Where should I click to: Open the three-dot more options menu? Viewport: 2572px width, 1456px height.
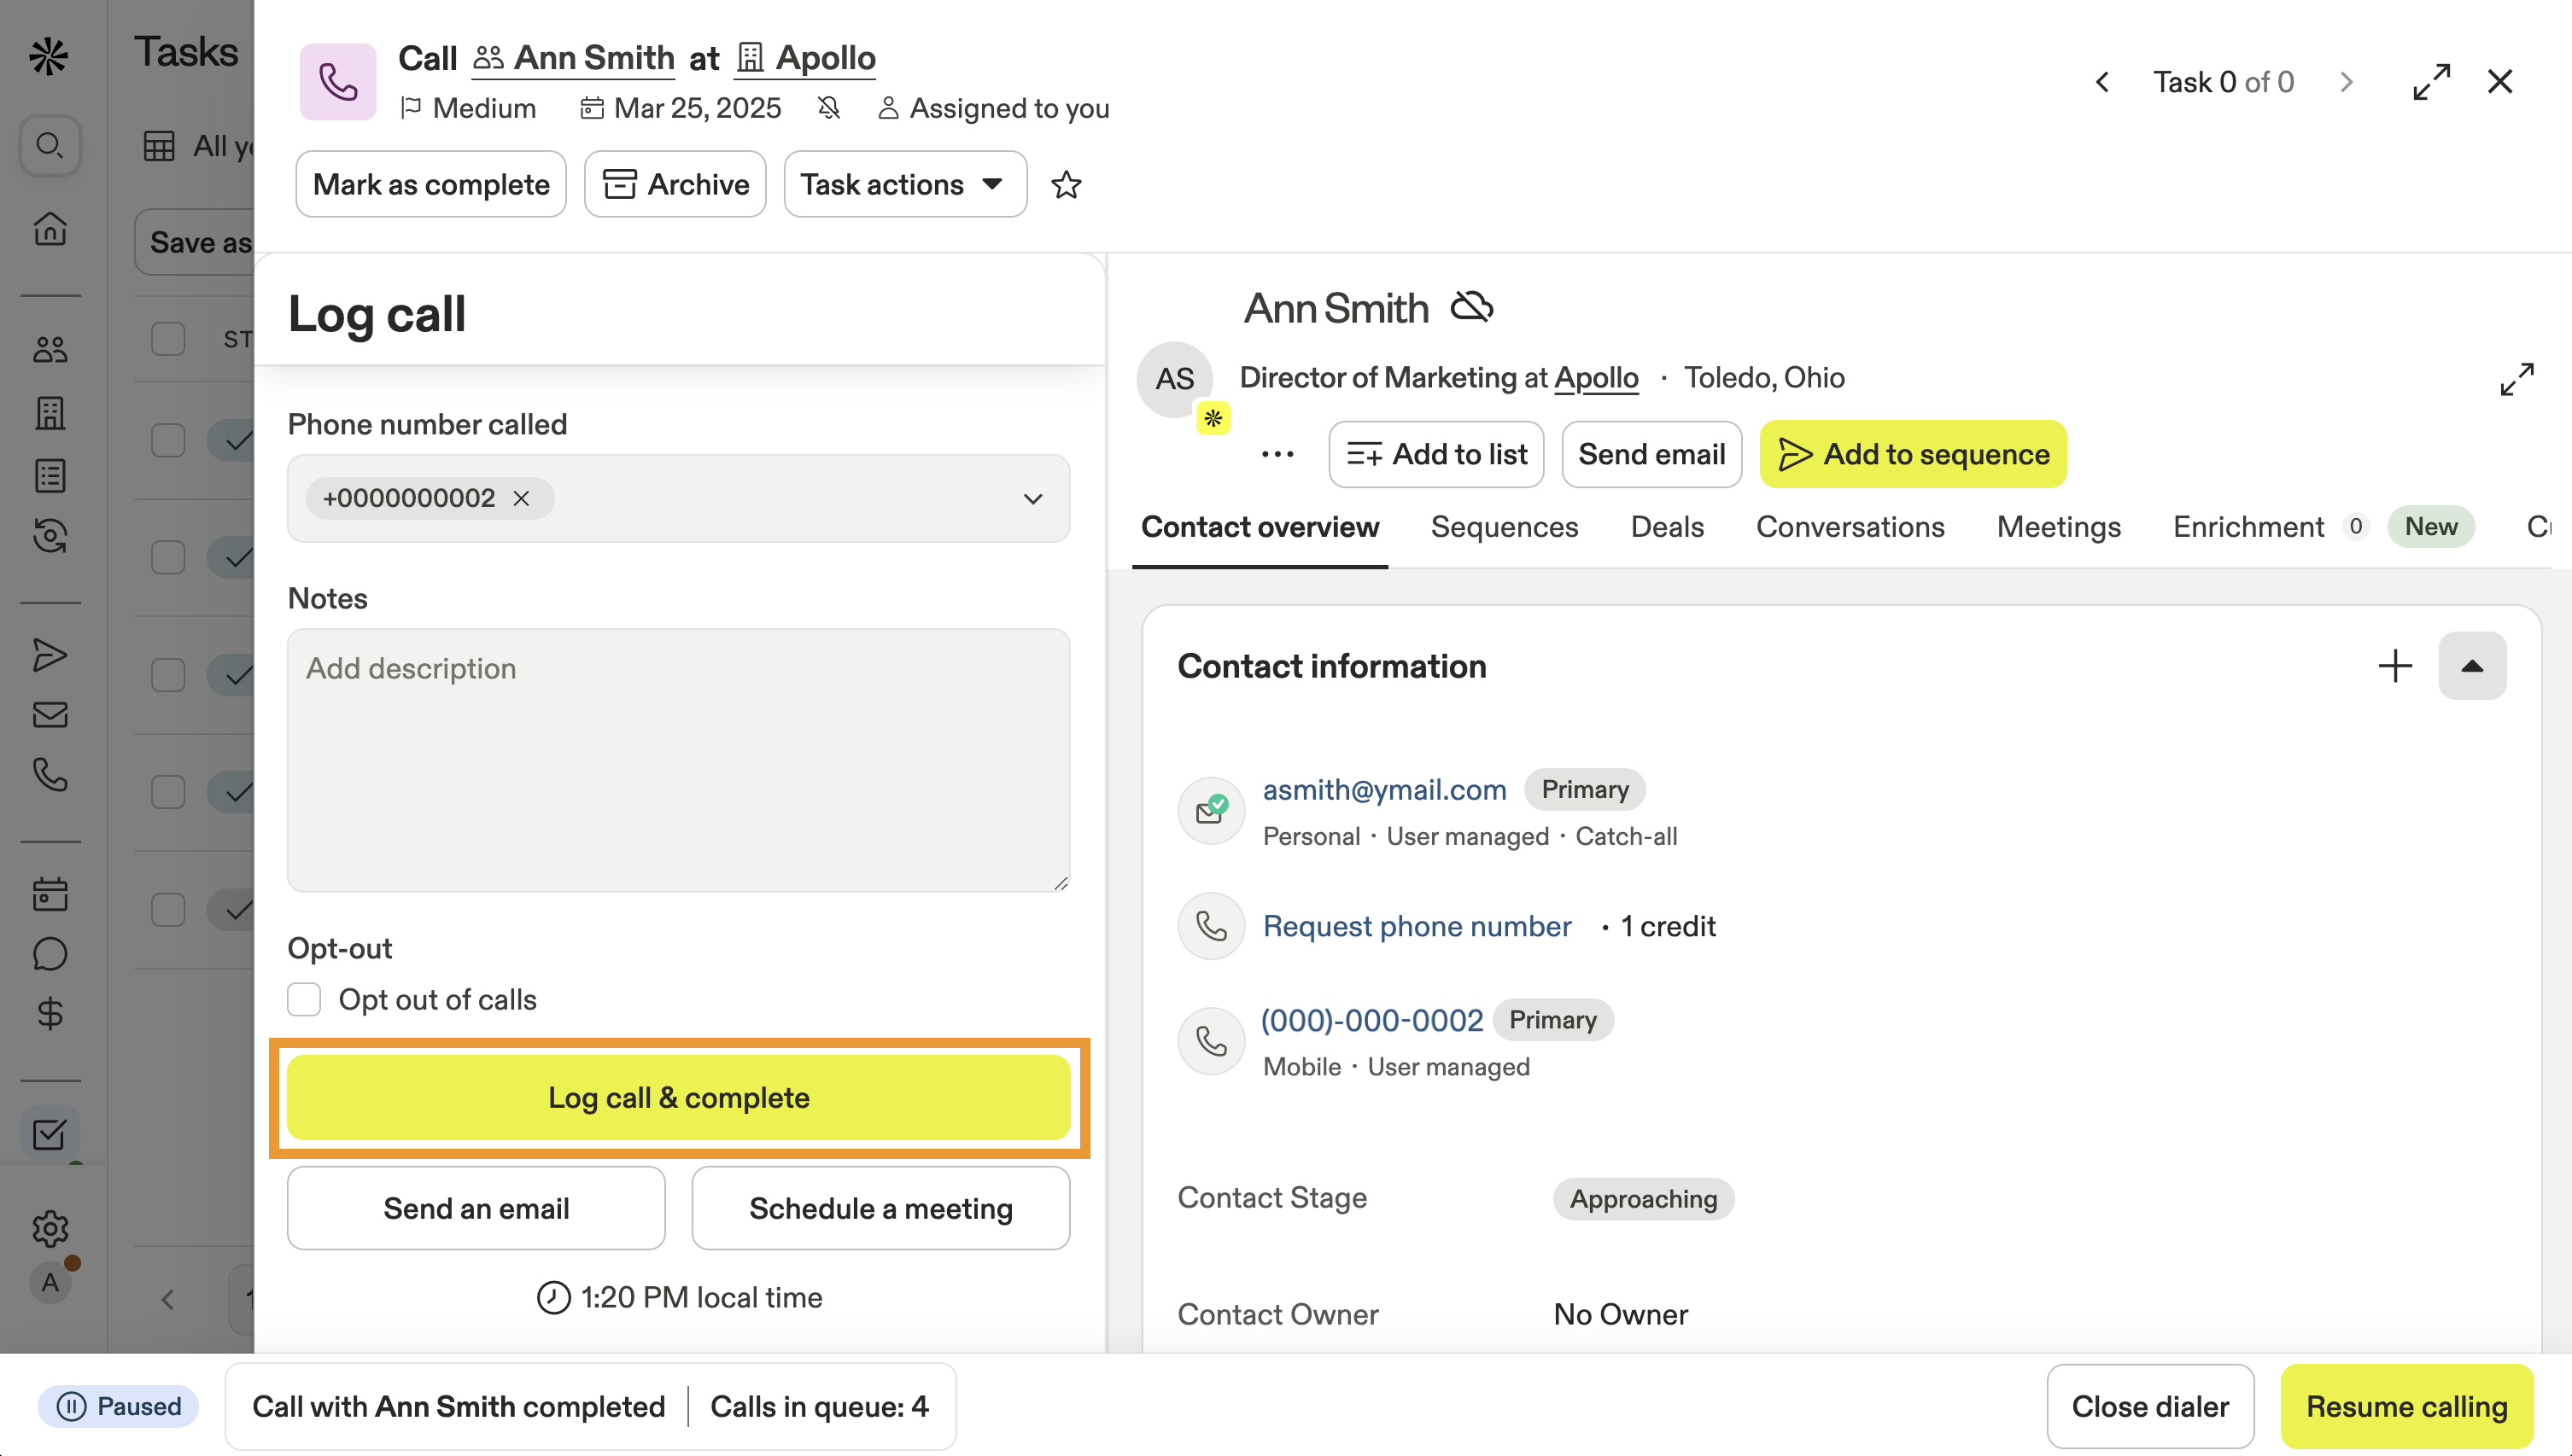click(1277, 455)
